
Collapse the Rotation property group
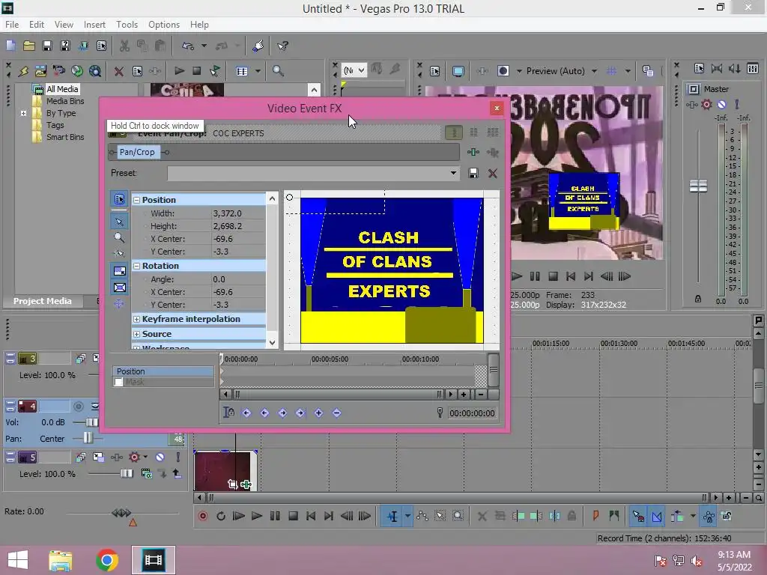[x=137, y=266]
